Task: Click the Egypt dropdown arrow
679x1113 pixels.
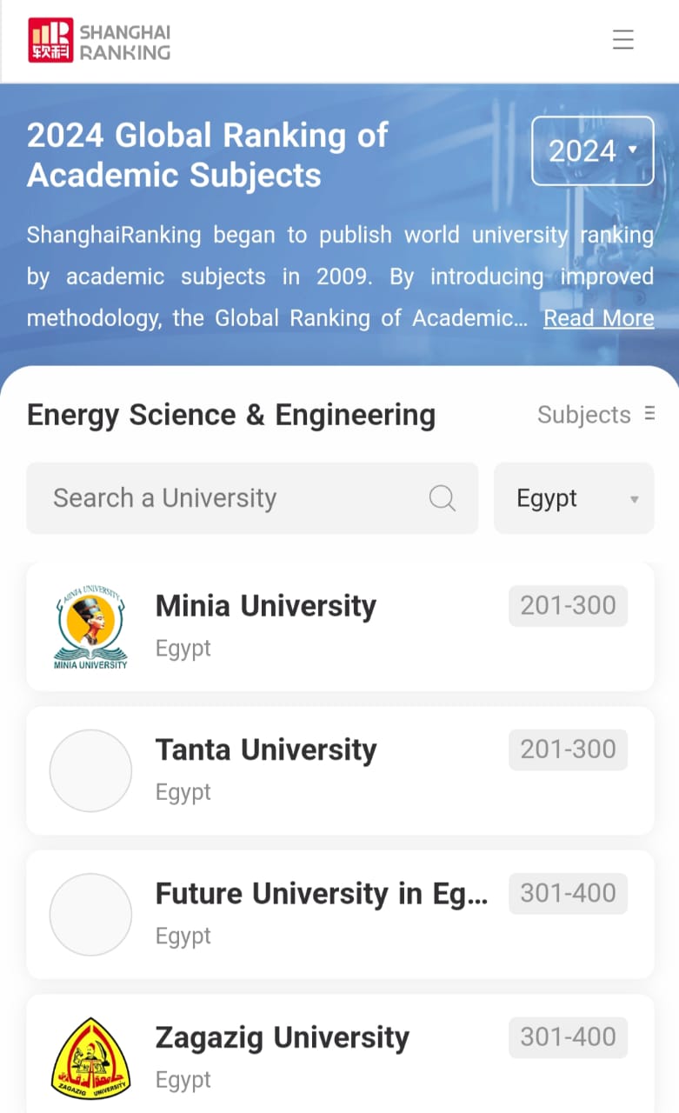Action: [x=635, y=499]
